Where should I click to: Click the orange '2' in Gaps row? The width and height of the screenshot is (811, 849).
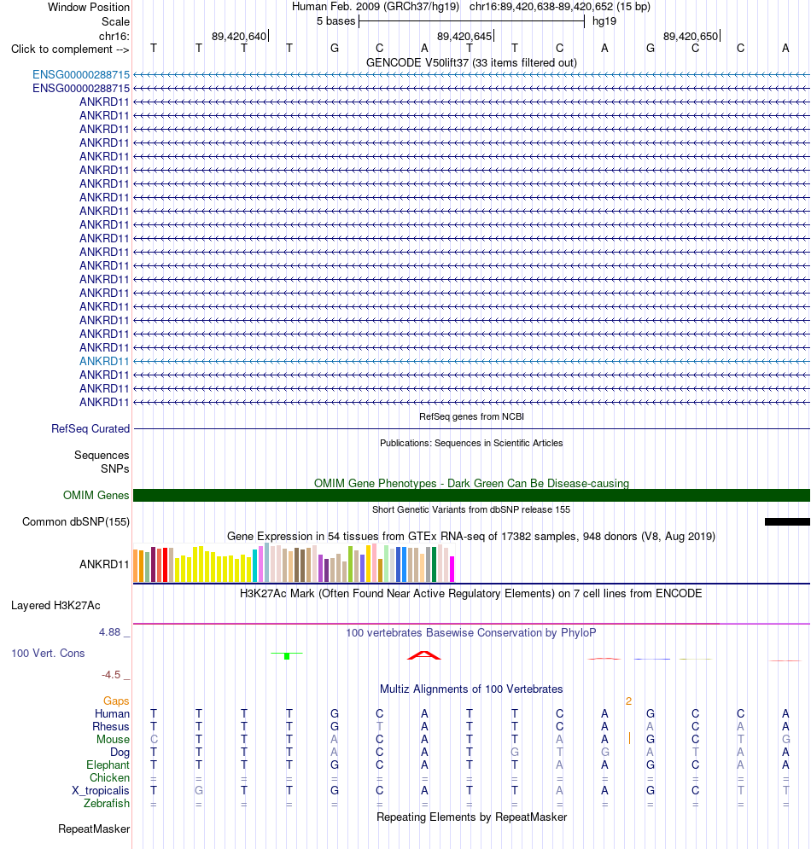628,701
